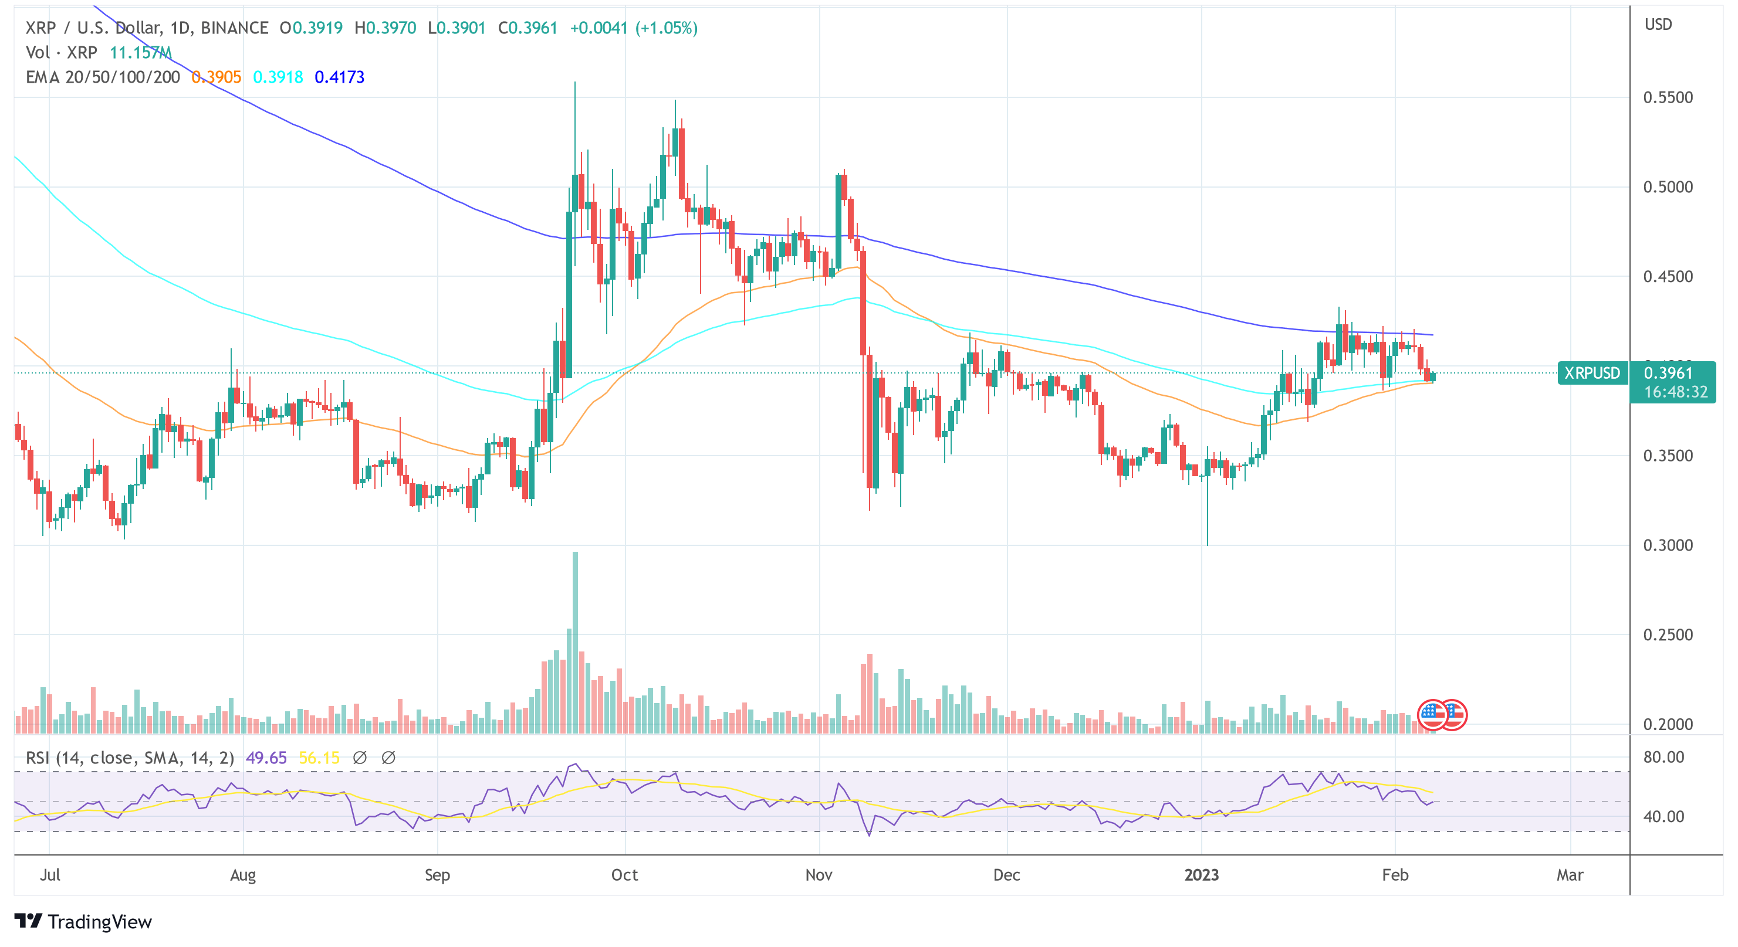
Task: Click the XRP / U.S. Dollar symbol title
Action: 147,28
